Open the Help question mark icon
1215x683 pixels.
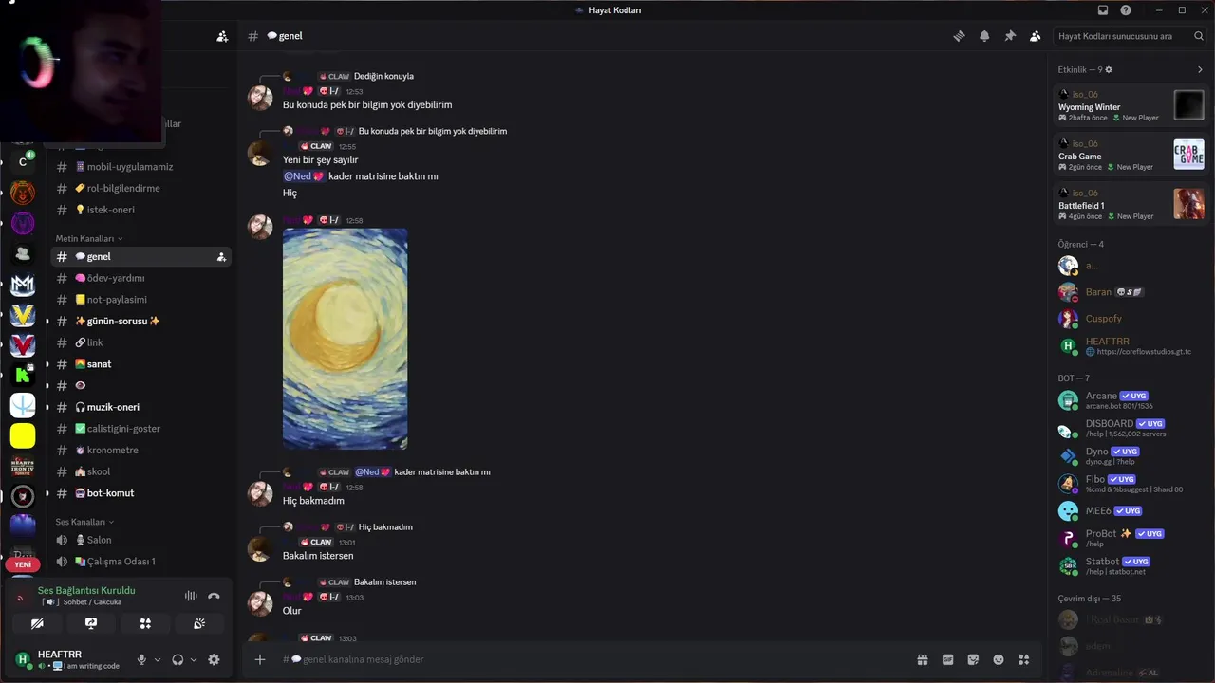click(x=1126, y=10)
